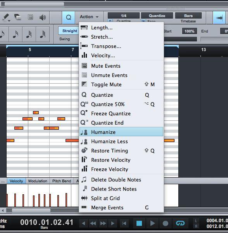Open the Bars timebase dropdown
Screen dimensions: 228x233
pyautogui.click(x=188, y=15)
